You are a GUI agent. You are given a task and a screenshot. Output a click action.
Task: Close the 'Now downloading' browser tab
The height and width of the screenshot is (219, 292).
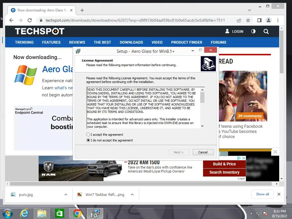click(x=71, y=10)
